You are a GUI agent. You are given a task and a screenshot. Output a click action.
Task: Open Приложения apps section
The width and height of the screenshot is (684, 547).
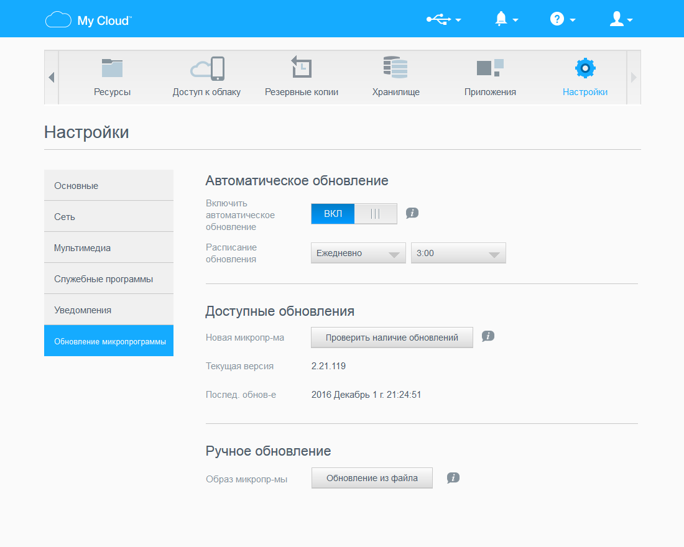point(491,77)
